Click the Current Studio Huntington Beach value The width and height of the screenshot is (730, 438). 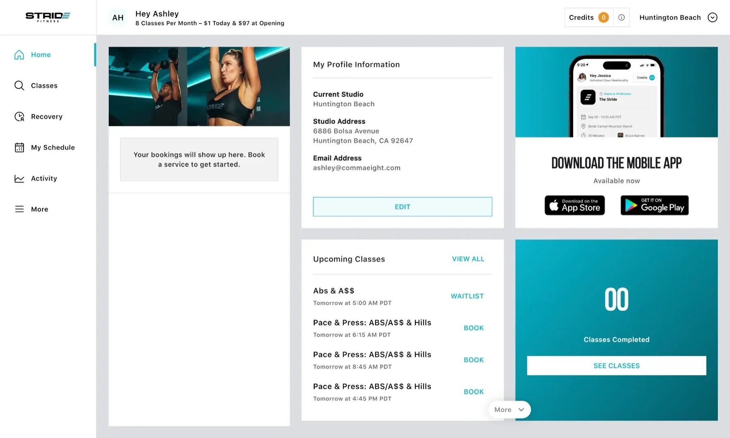pos(344,104)
